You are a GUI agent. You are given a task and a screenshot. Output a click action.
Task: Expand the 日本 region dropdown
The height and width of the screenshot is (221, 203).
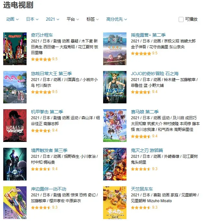pyautogui.click(x=32, y=19)
